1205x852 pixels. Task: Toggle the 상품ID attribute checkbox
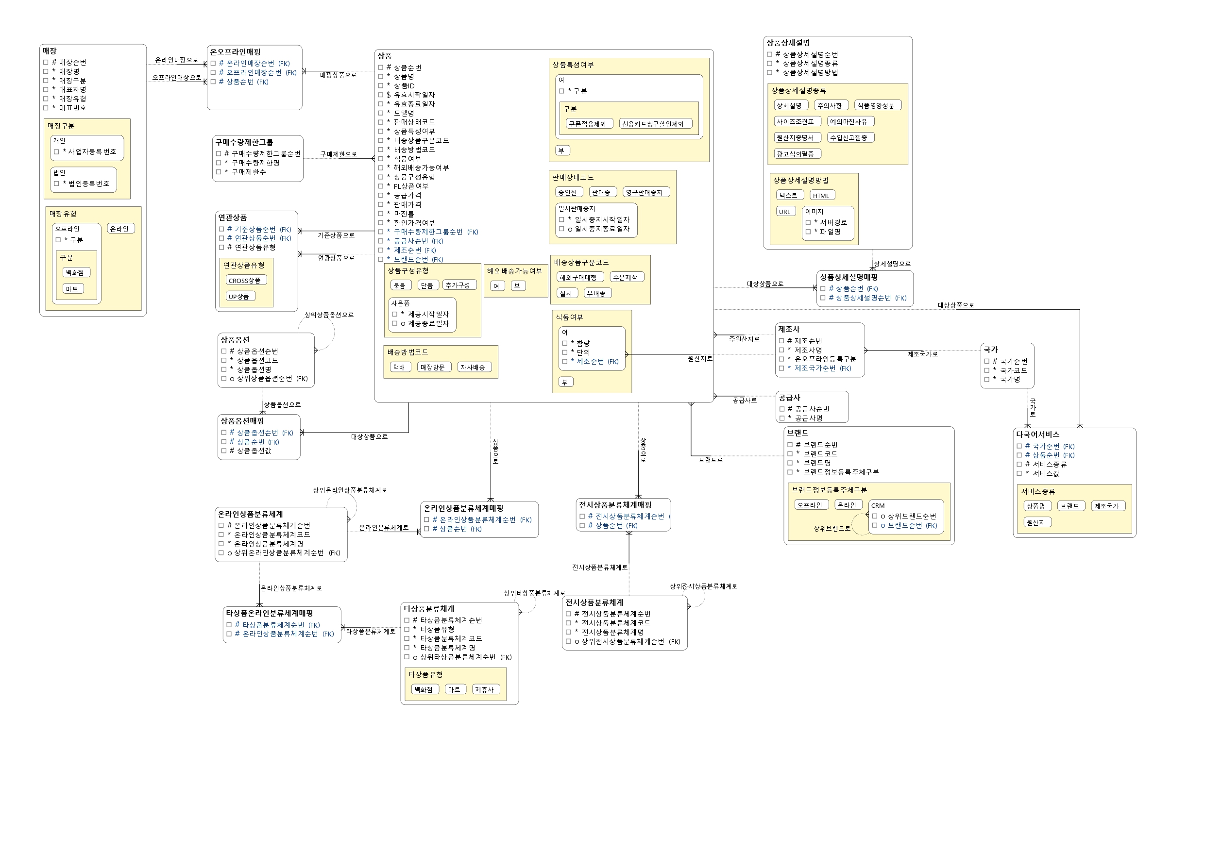pyautogui.click(x=380, y=85)
